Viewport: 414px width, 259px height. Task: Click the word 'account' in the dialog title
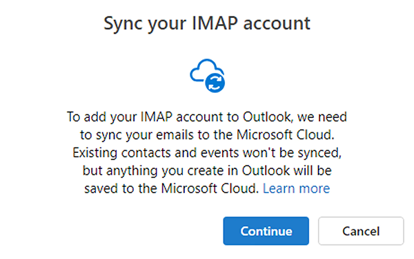277,23
